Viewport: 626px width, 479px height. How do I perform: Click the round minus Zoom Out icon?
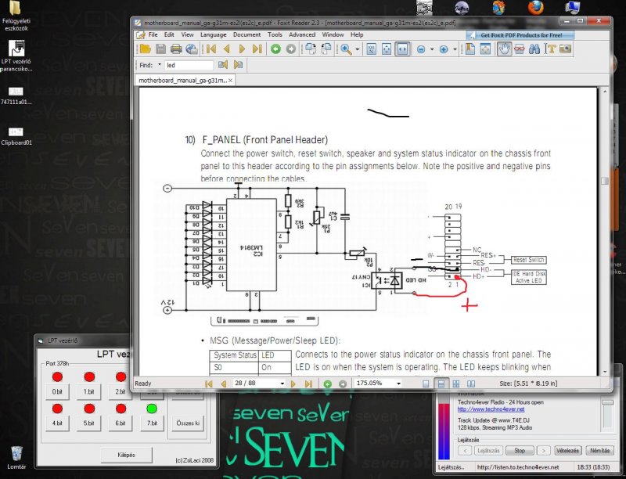(421, 49)
